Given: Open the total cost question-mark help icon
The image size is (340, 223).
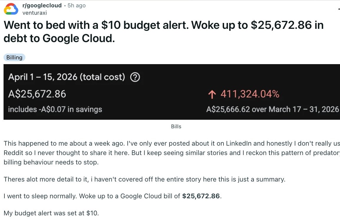Looking at the screenshot, I should click(135, 77).
